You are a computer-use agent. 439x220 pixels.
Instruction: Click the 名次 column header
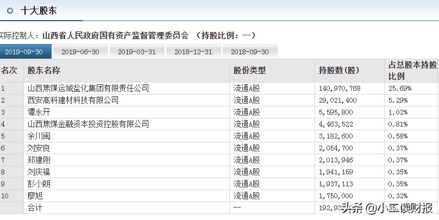(x=9, y=71)
